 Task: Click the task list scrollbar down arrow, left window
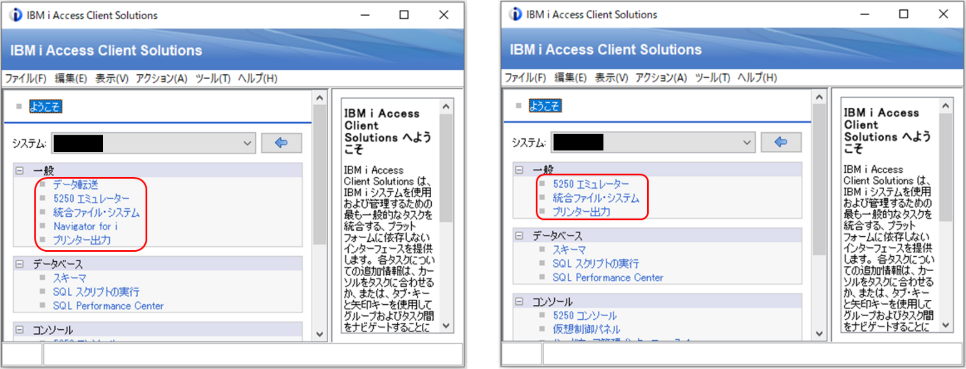(320, 335)
